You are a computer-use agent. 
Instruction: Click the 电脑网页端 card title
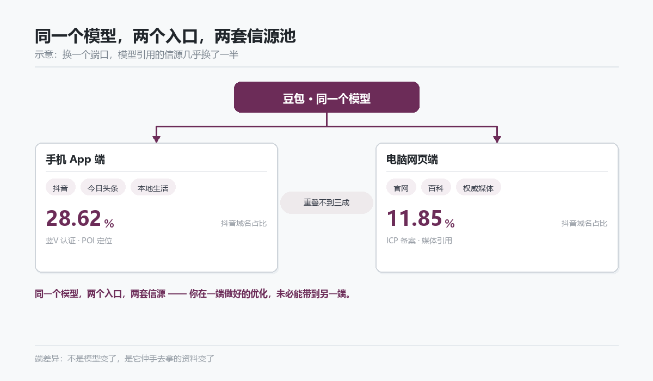pos(412,159)
